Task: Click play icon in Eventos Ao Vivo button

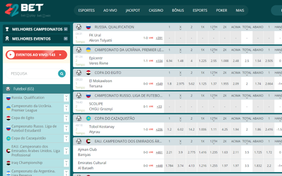Action: tap(11, 55)
